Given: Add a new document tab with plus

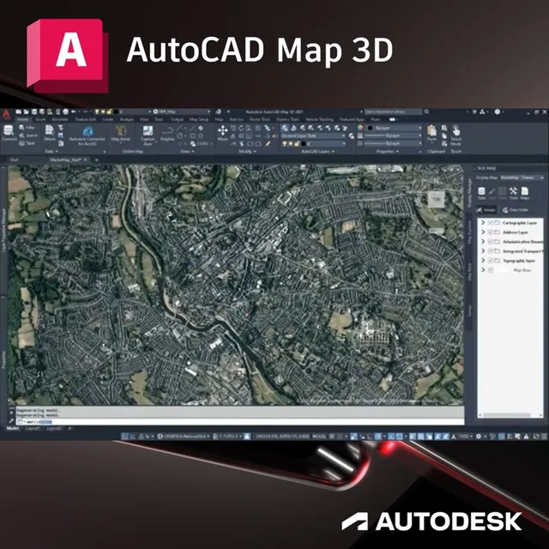Looking at the screenshot, I should click(x=97, y=160).
